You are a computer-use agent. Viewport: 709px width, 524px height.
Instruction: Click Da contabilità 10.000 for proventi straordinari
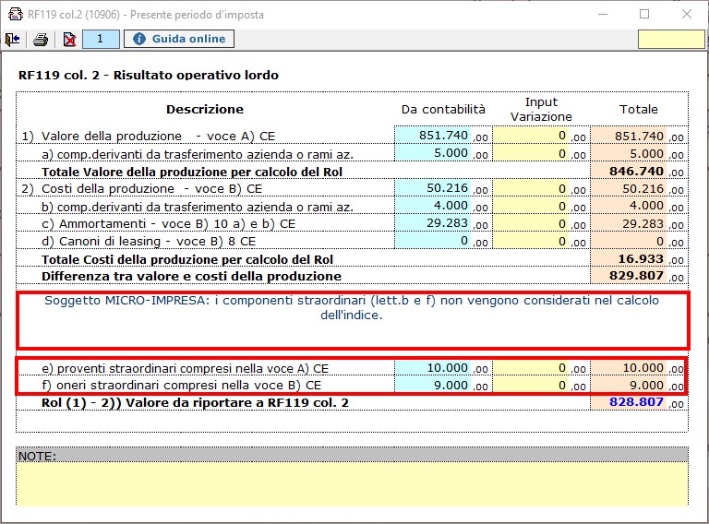[x=432, y=368]
